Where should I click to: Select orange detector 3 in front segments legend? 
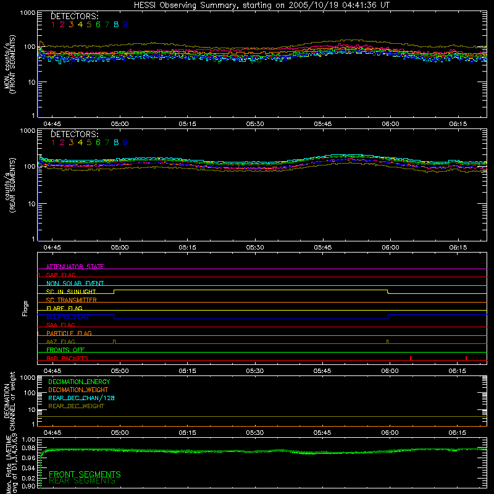[x=71, y=25]
